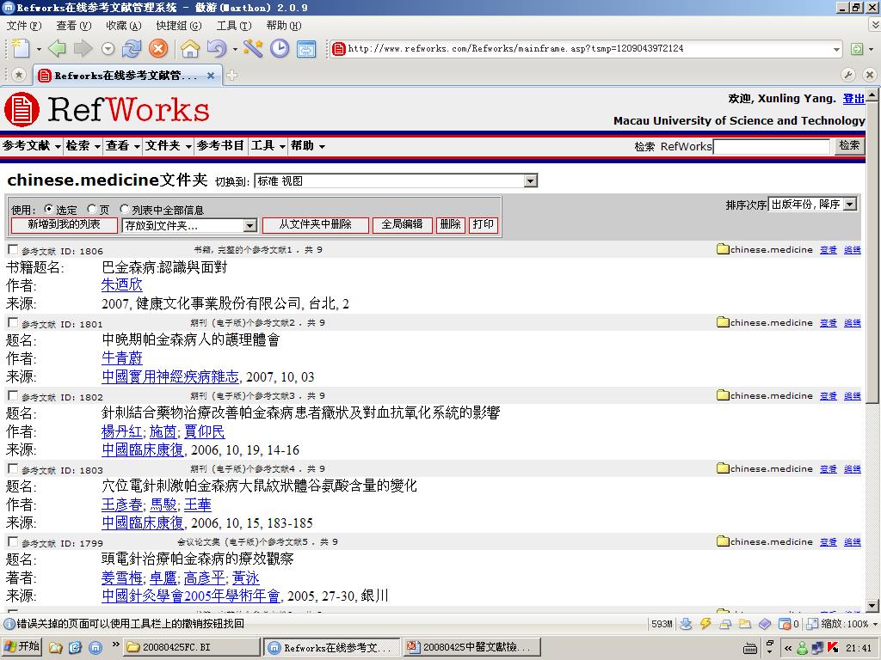This screenshot has width=881, height=660.
Task: Click the popup blocker icon in status bar
Action: 785,624
